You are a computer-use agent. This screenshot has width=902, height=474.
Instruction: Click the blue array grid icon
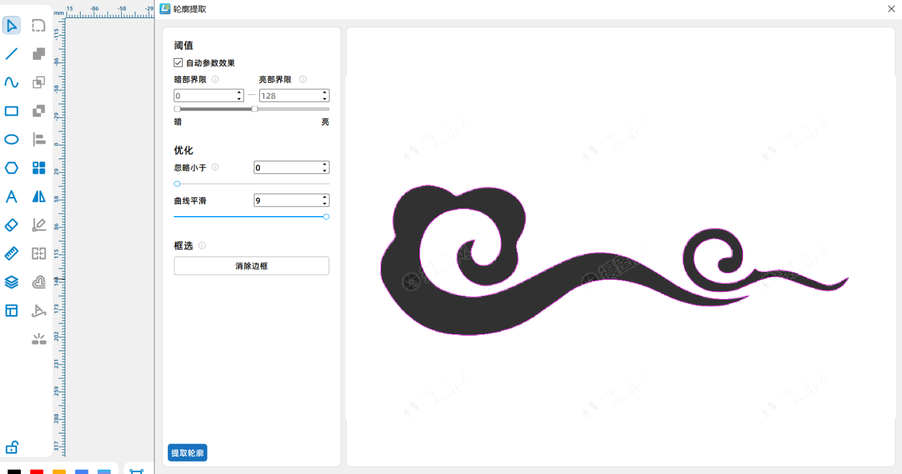[x=39, y=168]
